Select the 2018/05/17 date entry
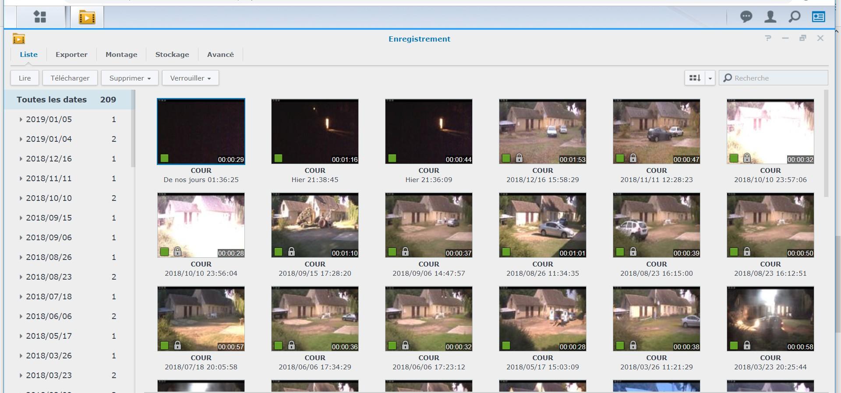 pyautogui.click(x=67, y=336)
